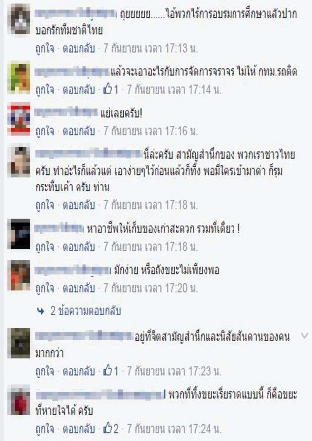
Task: Expand 2 ข้อความตอบกลับ replies
Action: [x=85, y=311]
